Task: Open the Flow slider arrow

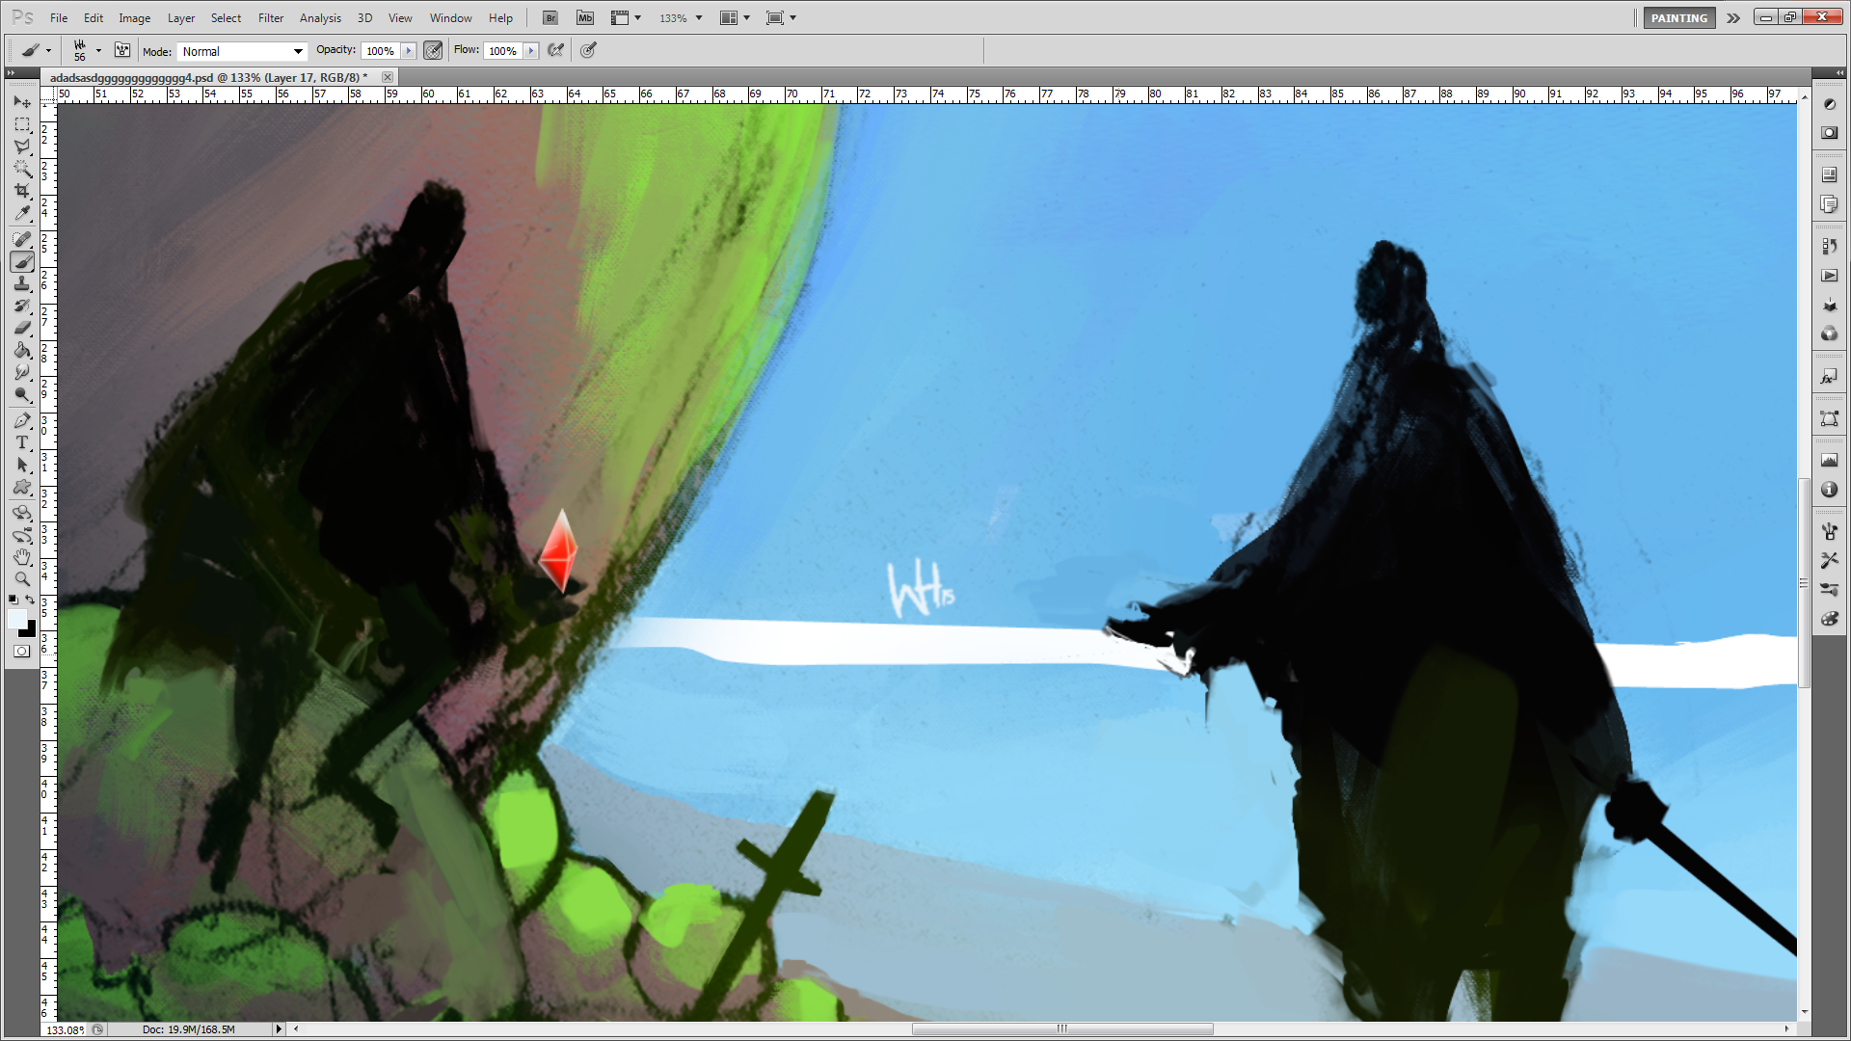Action: (x=531, y=50)
